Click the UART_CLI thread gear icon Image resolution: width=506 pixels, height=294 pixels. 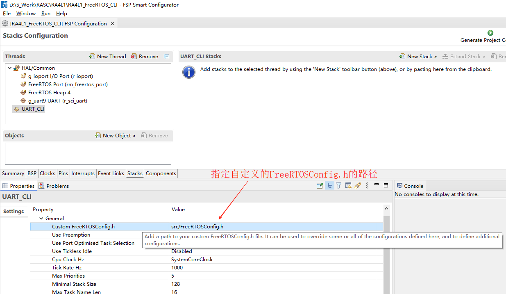coord(16,109)
